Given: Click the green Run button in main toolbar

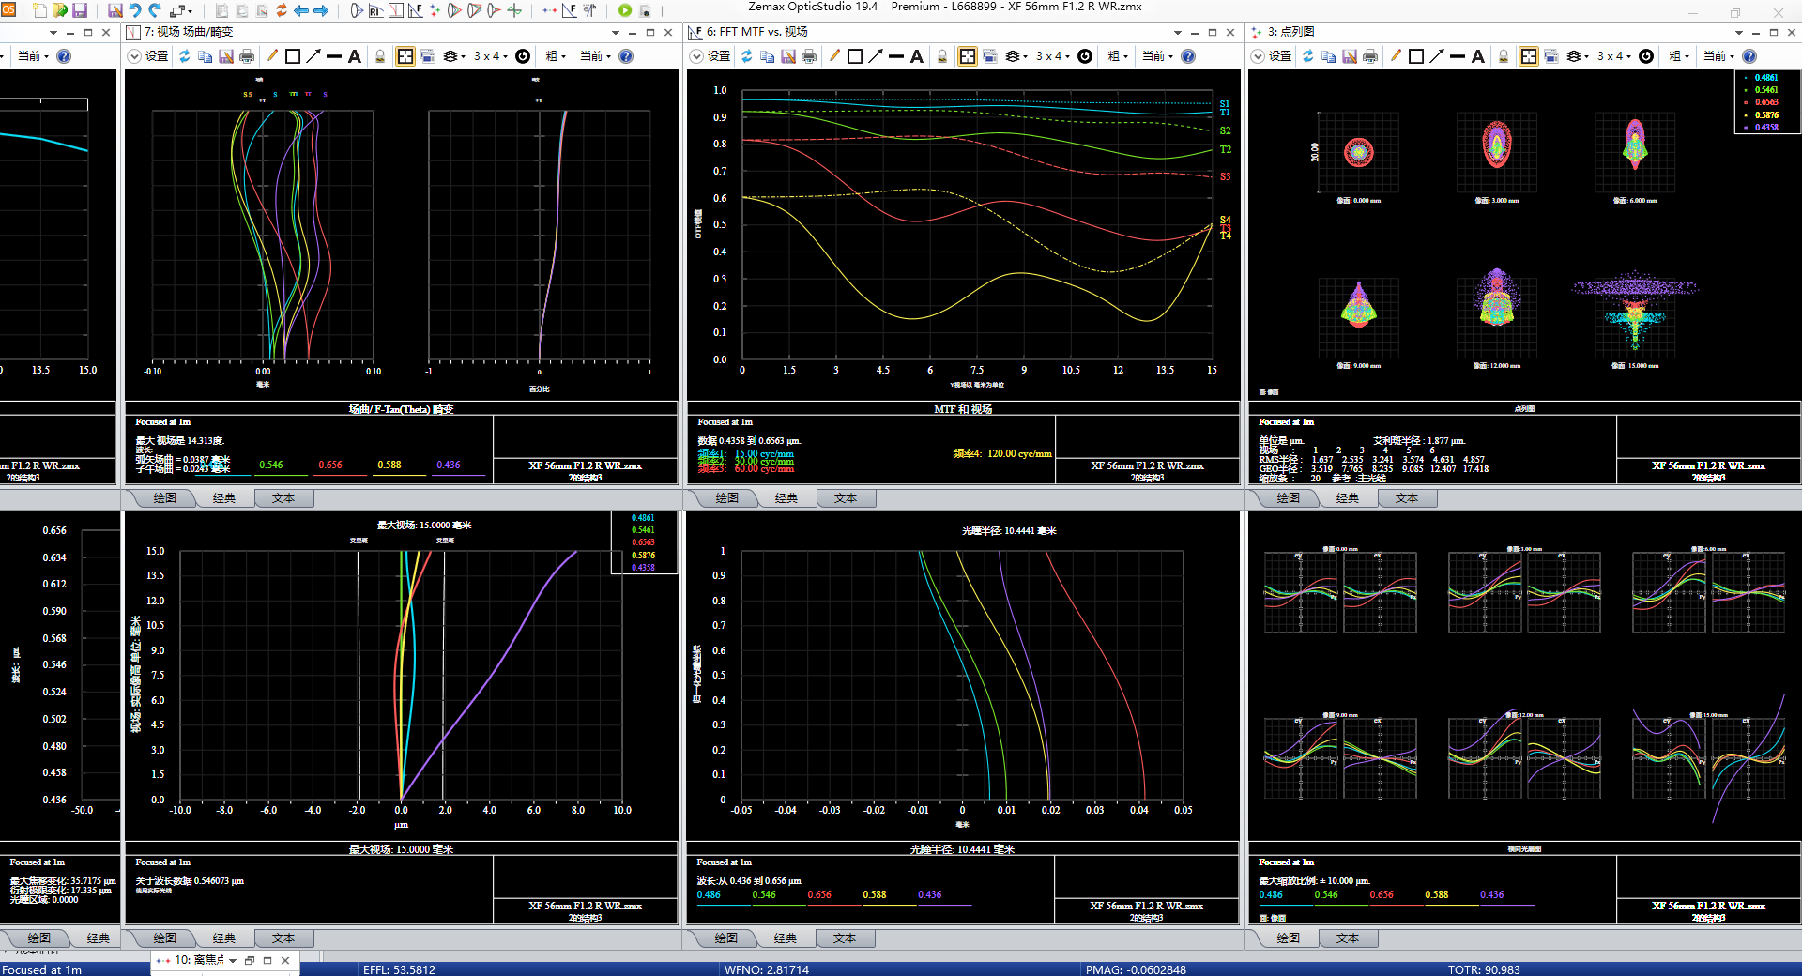Looking at the screenshot, I should tap(625, 10).
